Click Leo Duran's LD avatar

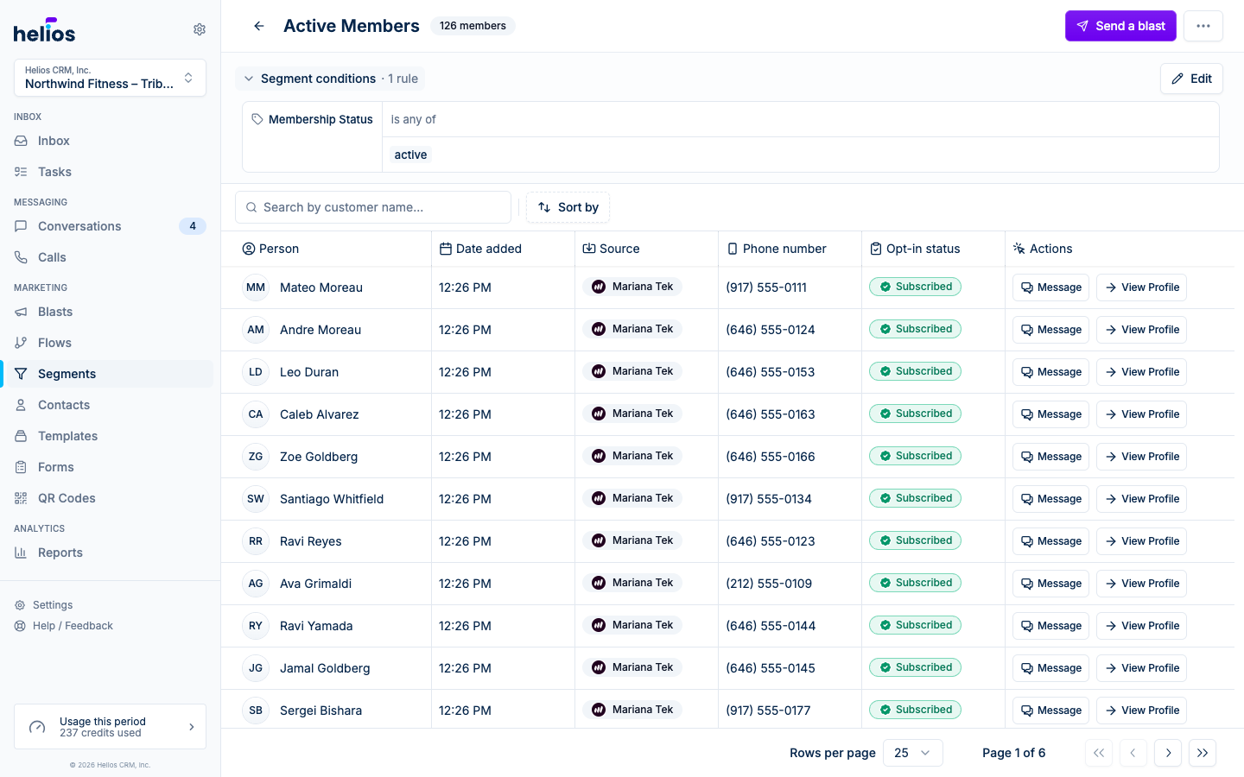point(256,372)
